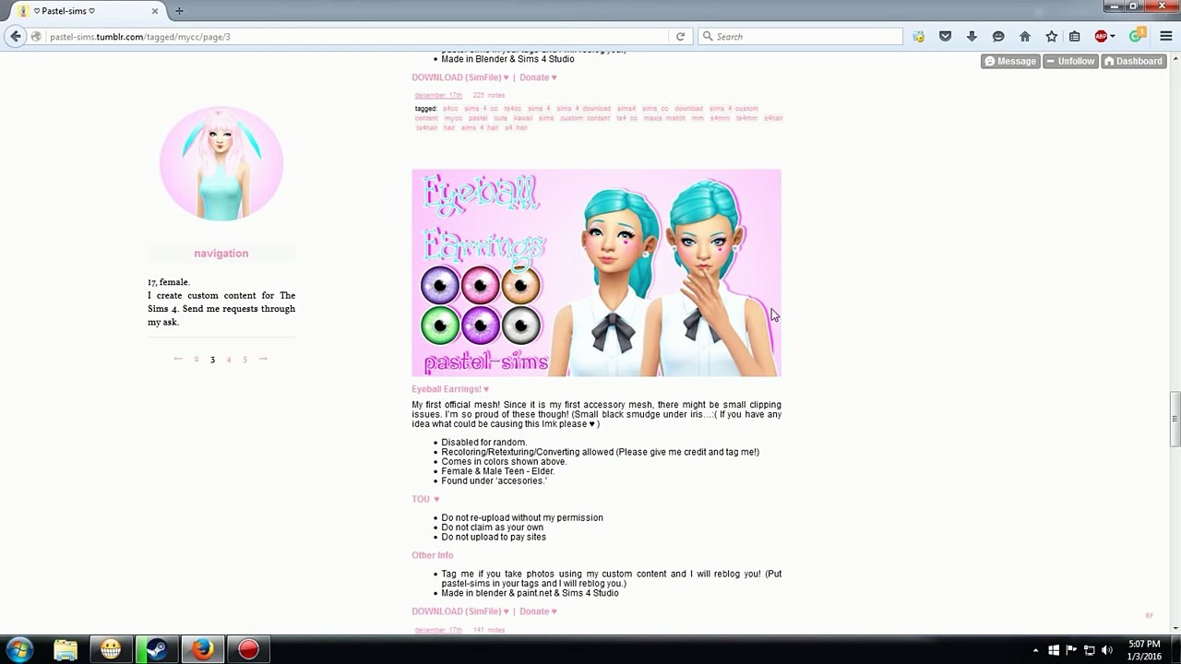Viewport: 1181px width, 664px height.
Task: Select the Pastel-sims browser tab
Action: [89, 11]
